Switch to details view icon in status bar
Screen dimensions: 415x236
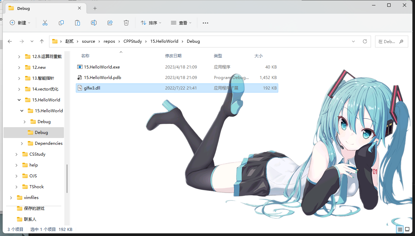[400, 230]
